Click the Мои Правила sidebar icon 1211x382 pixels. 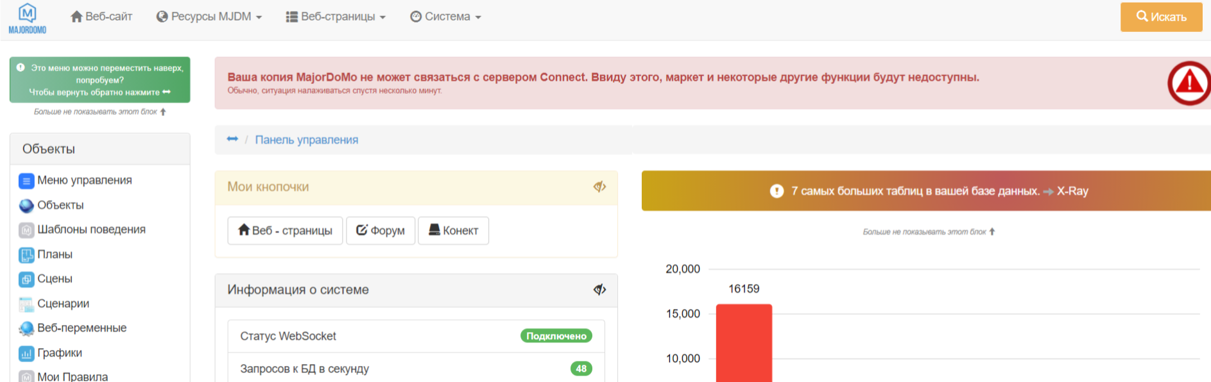[26, 377]
